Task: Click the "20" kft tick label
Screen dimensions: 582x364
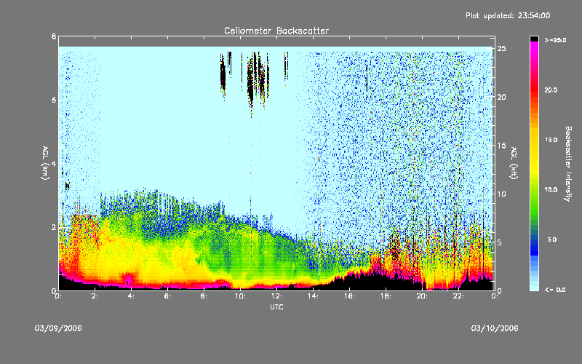Action: pyautogui.click(x=501, y=97)
